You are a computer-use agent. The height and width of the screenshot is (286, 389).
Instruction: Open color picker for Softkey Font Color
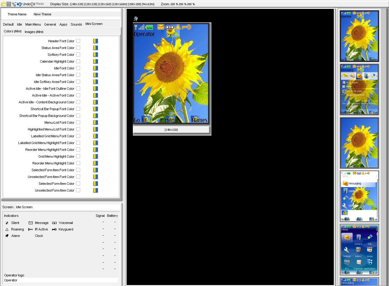(96, 55)
